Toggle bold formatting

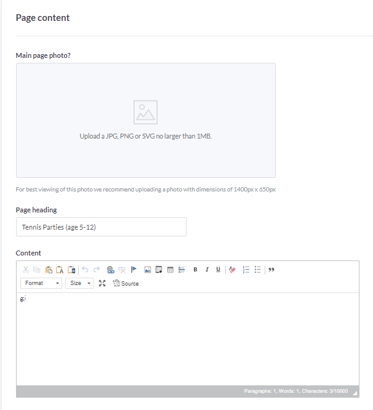(x=196, y=270)
